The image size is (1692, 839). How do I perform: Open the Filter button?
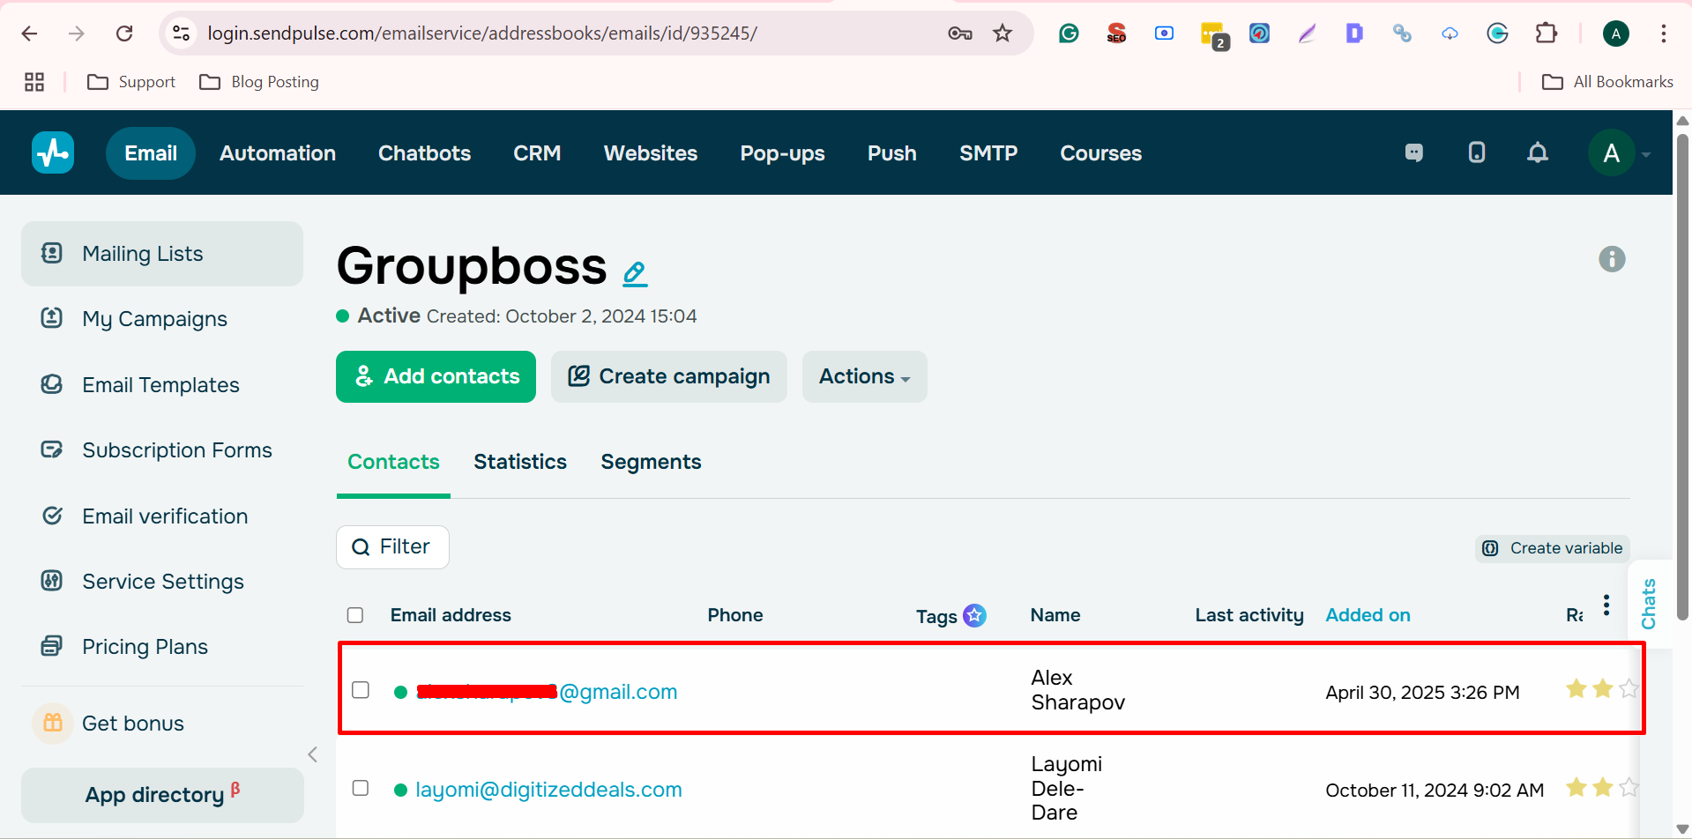(392, 547)
